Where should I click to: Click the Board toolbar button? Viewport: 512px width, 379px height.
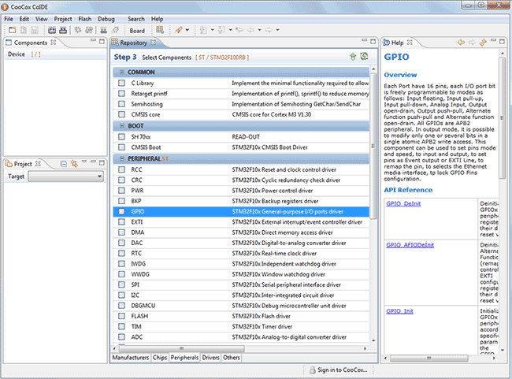point(137,30)
